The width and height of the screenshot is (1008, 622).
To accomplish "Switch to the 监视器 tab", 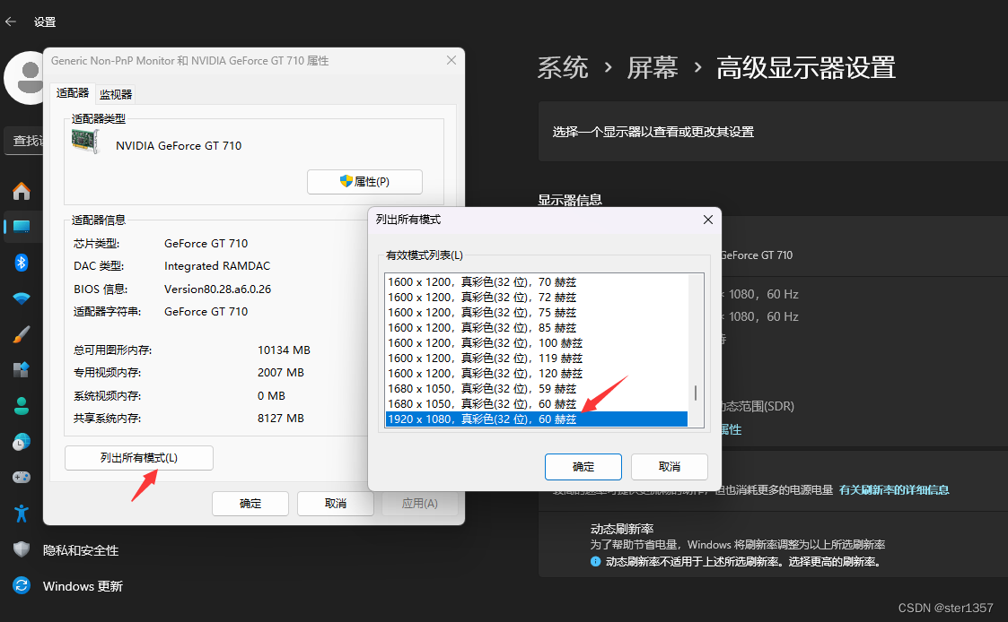I will point(116,94).
